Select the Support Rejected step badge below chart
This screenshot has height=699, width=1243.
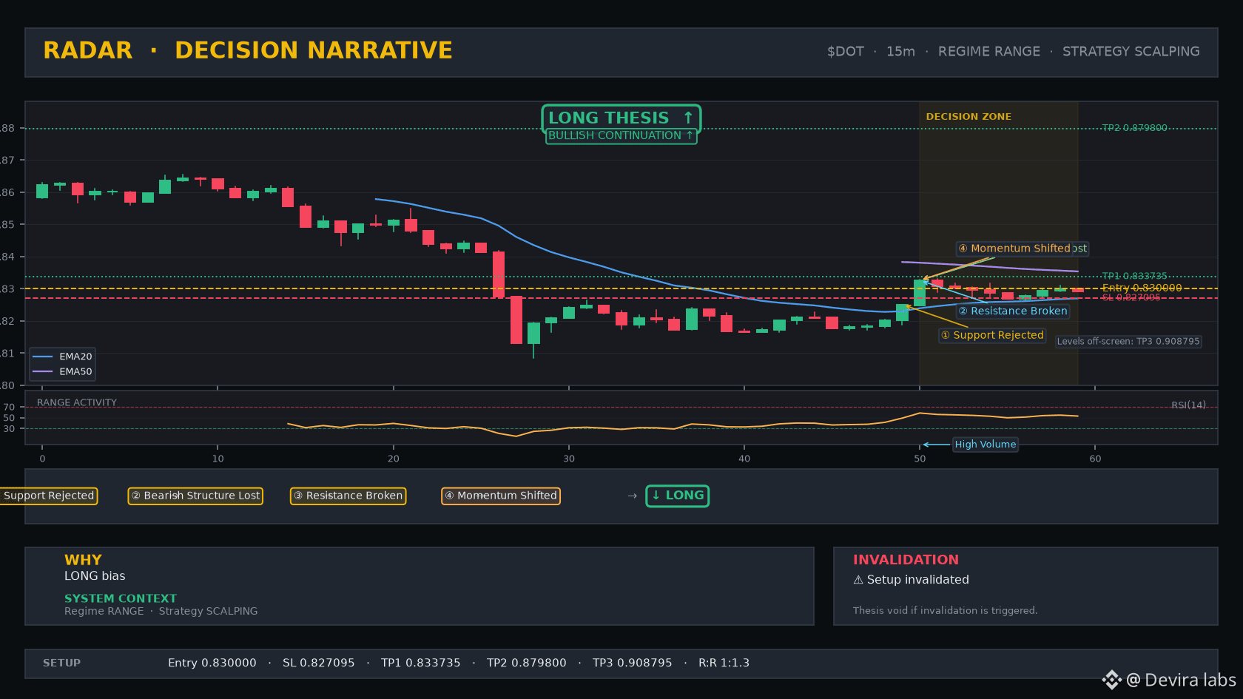[x=49, y=496]
